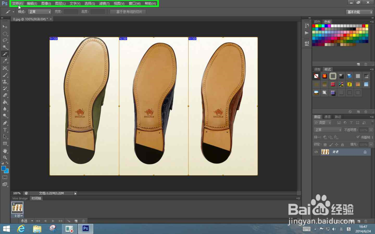Play the timeline animation
375x234 pixels.
pos(53,221)
